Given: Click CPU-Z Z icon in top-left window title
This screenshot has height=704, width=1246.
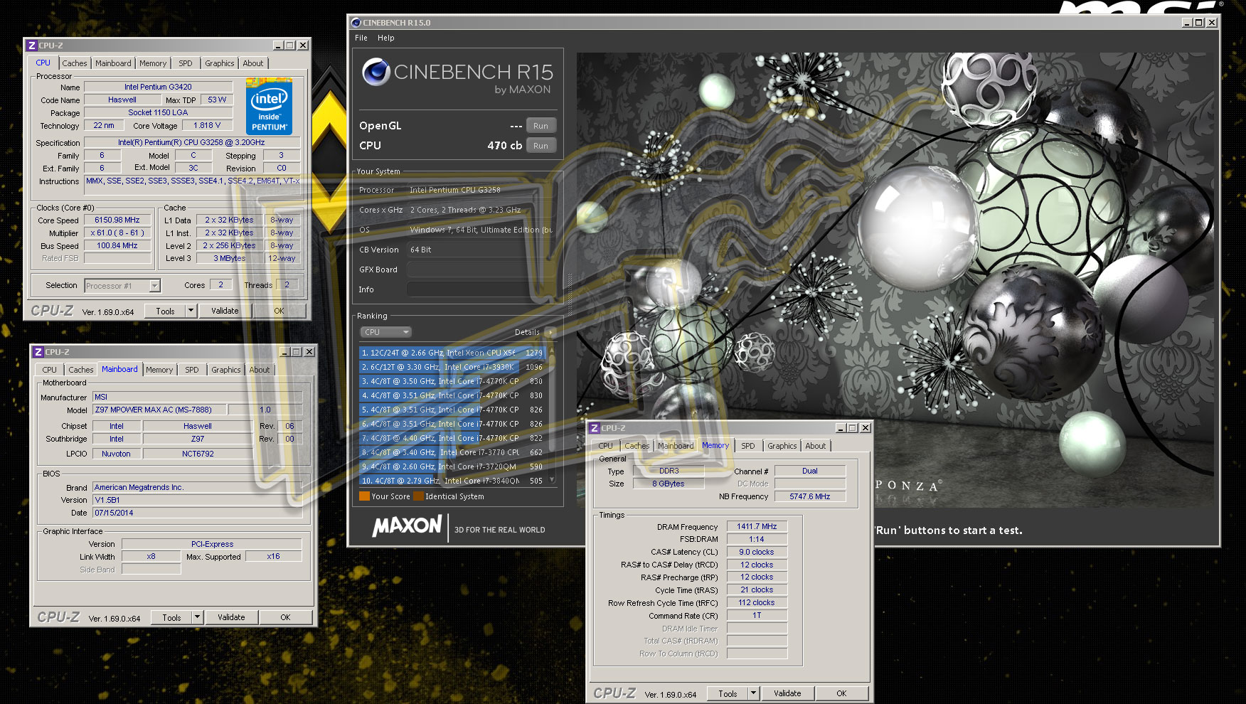Looking at the screenshot, I should [31, 46].
